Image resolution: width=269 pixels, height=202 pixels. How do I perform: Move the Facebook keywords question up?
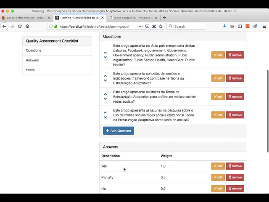click(x=105, y=53)
